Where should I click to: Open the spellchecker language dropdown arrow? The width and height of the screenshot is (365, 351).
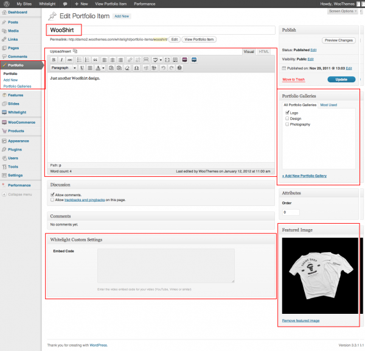pyautogui.click(x=161, y=60)
